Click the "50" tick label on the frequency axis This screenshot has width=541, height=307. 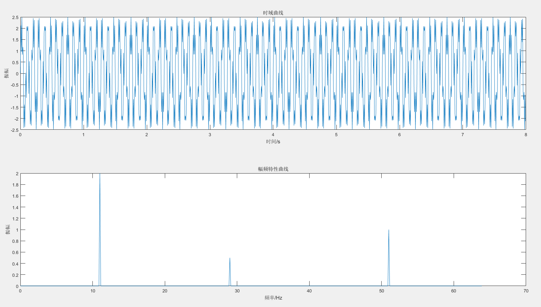(x=382, y=291)
